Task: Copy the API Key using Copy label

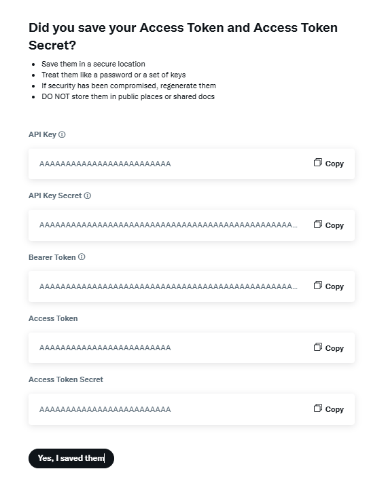Action: [x=334, y=164]
